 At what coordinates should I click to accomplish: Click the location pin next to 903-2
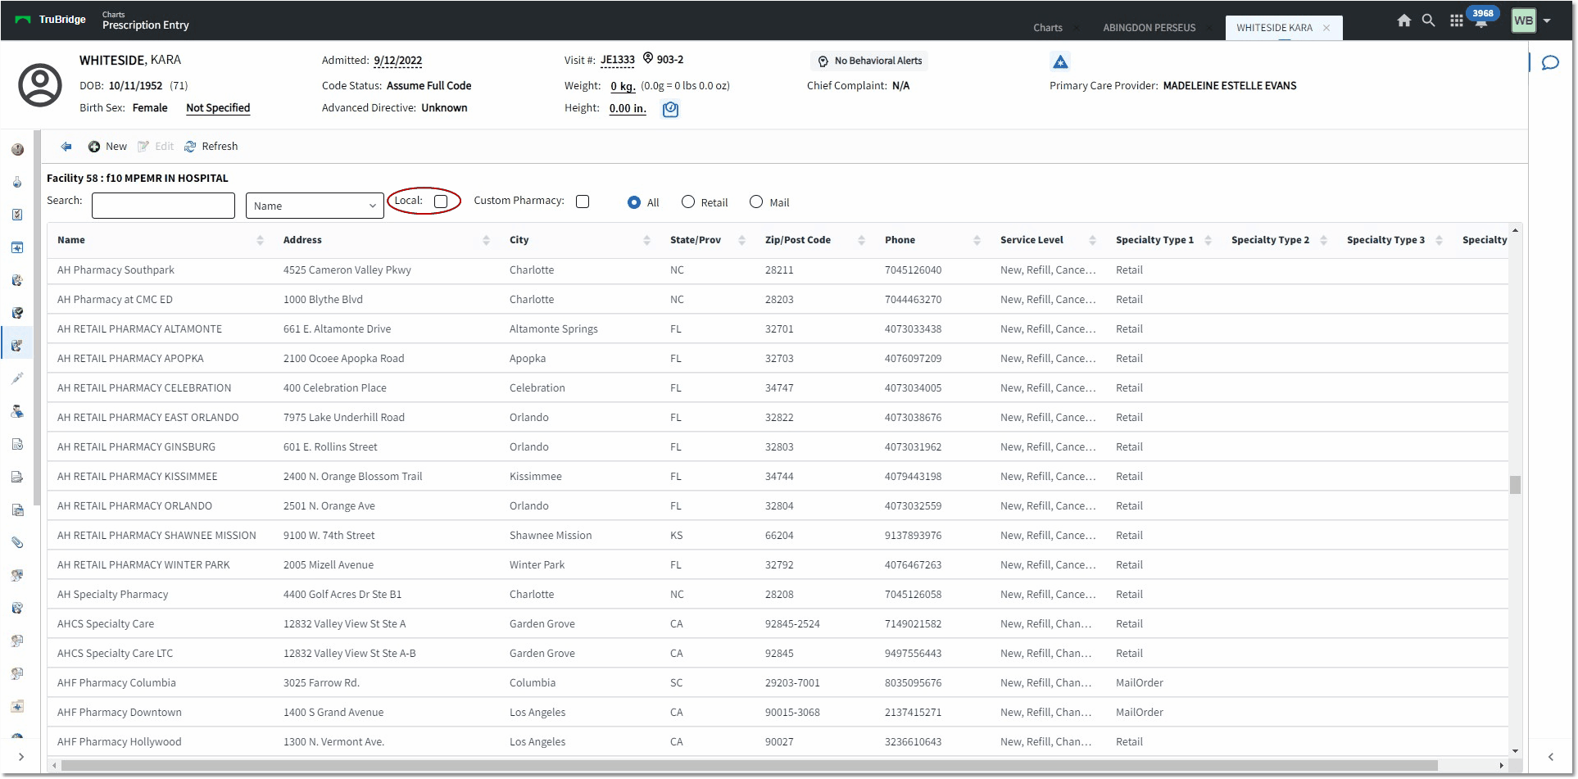coord(647,58)
